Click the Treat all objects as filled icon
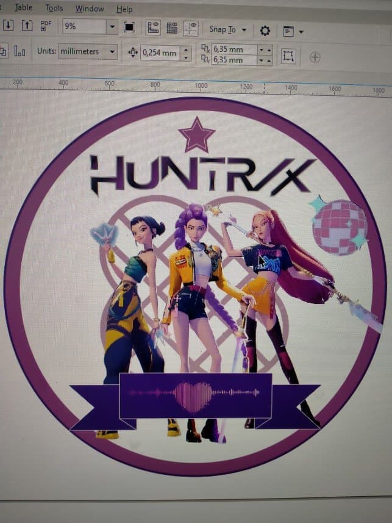Viewport: 392px width, 523px height. (x=288, y=56)
